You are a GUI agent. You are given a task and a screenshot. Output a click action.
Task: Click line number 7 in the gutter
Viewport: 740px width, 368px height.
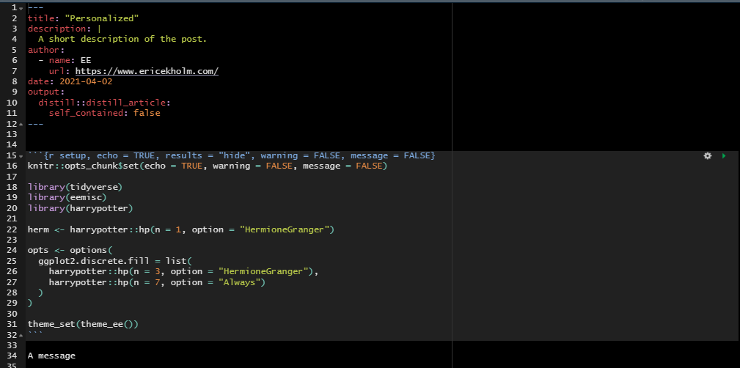[14, 71]
